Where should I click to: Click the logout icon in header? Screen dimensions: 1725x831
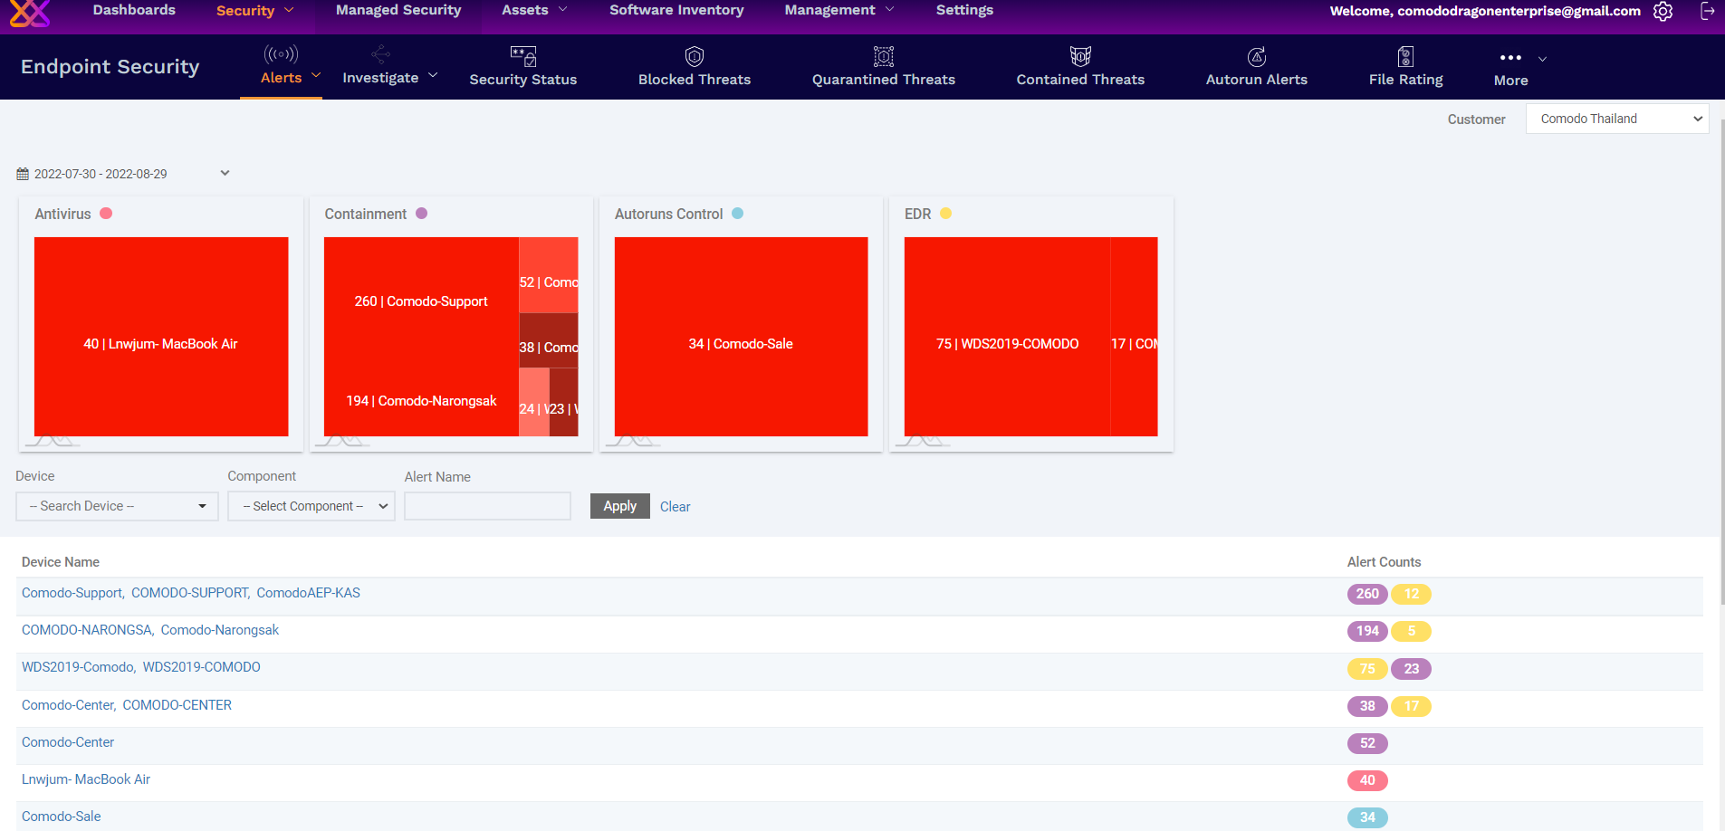tap(1707, 12)
